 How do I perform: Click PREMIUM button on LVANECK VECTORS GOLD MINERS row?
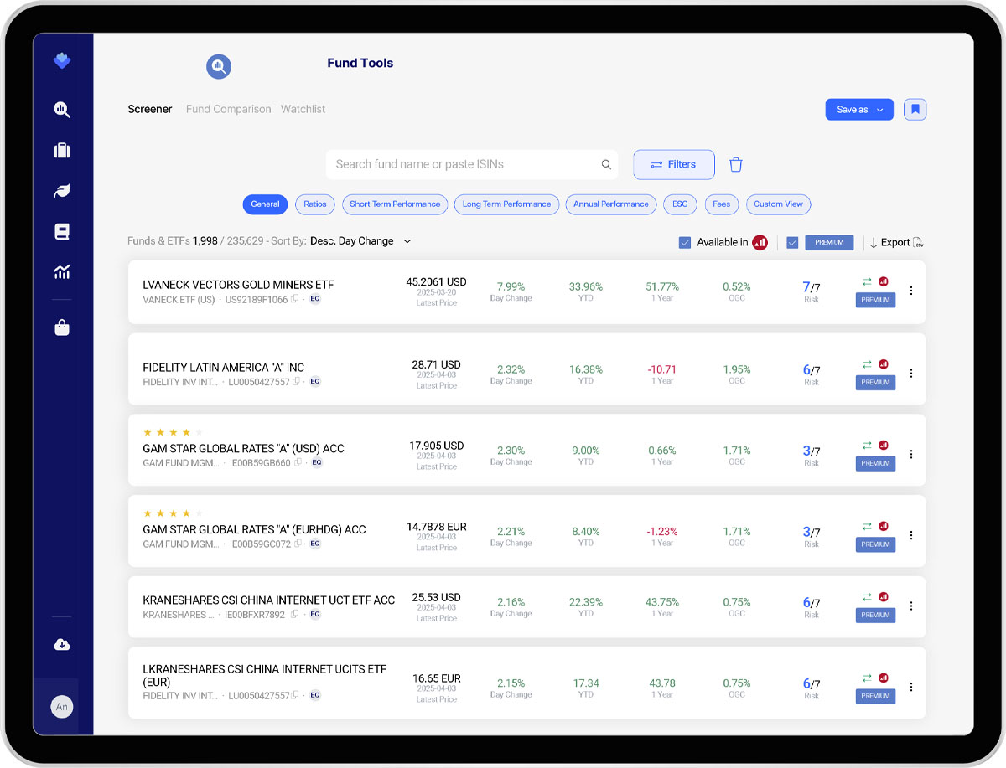[x=875, y=300]
